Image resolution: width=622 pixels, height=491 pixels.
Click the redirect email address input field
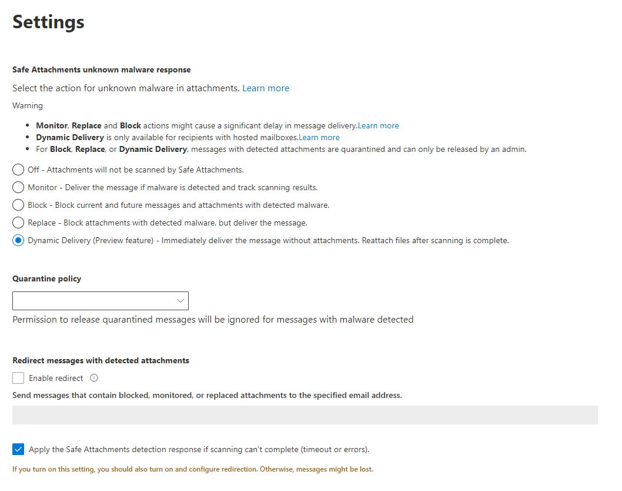(305, 415)
